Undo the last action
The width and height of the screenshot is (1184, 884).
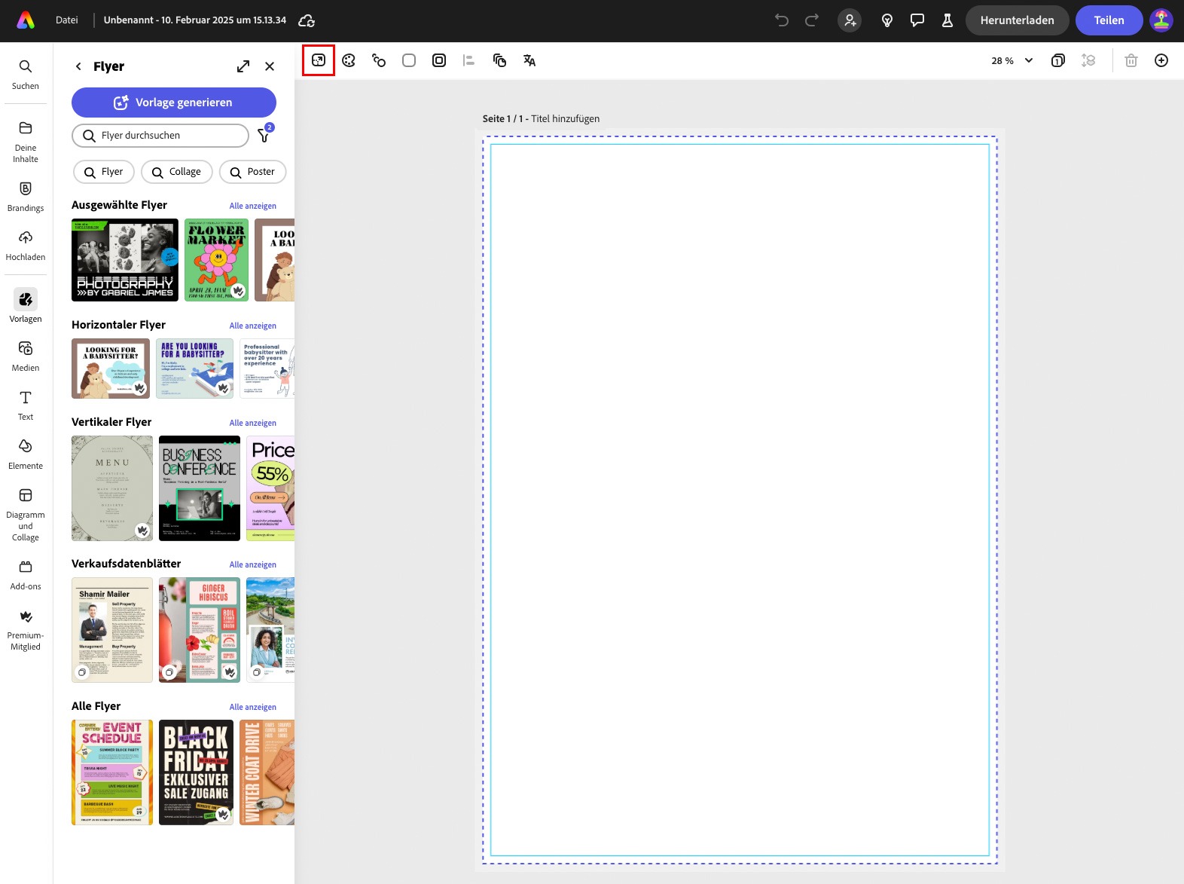click(x=782, y=20)
